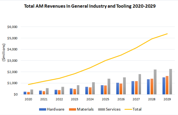Select the 2029 orange Materials bar

pos(167,85)
